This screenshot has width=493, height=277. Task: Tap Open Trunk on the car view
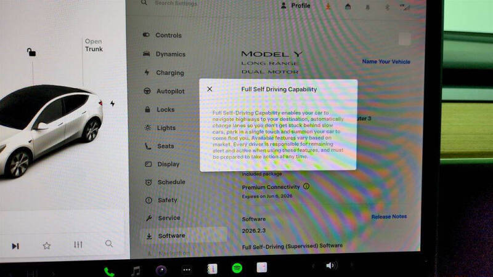click(94, 45)
